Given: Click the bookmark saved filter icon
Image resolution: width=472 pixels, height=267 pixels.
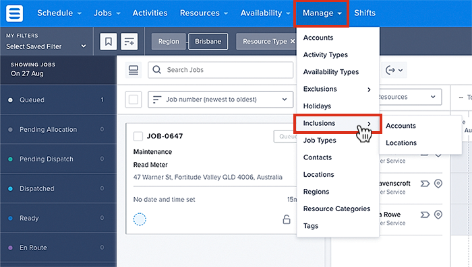Looking at the screenshot, I should 109,42.
